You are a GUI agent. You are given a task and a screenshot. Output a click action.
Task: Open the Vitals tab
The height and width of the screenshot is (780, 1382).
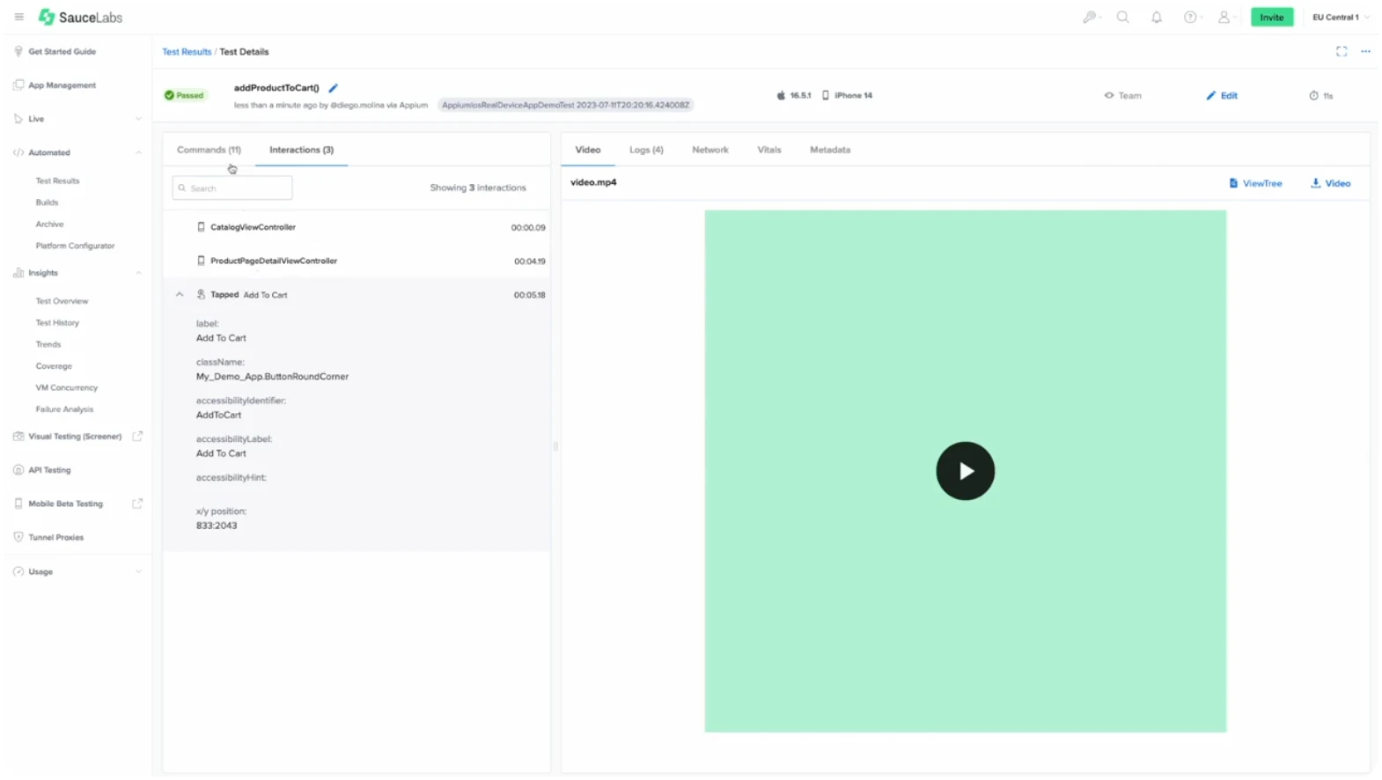(769, 150)
